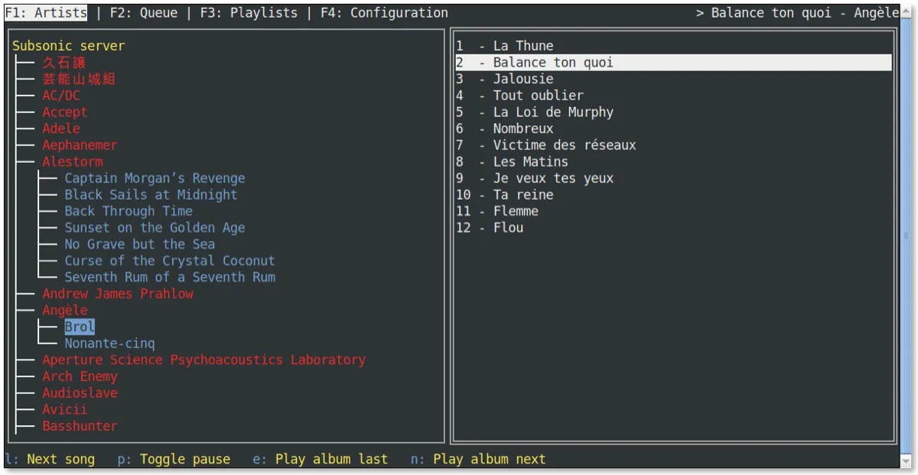The height and width of the screenshot is (475, 918).
Task: Switch to the F2: Queue tab
Action: (143, 13)
